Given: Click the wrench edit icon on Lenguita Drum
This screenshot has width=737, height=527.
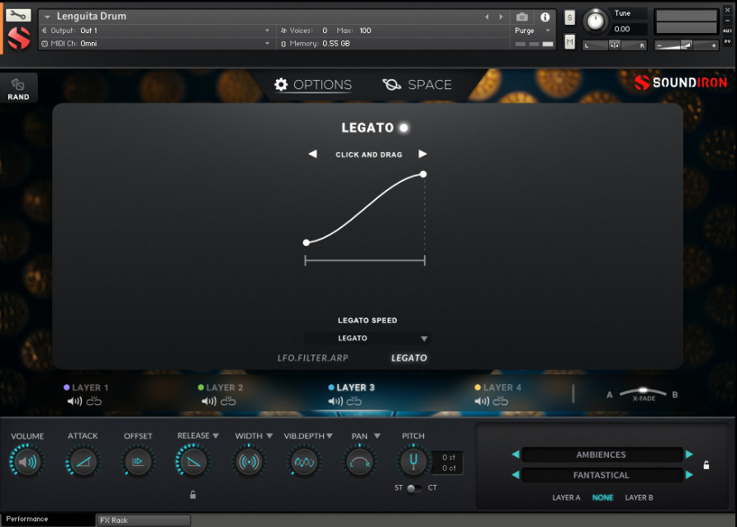Looking at the screenshot, I should (19, 15).
